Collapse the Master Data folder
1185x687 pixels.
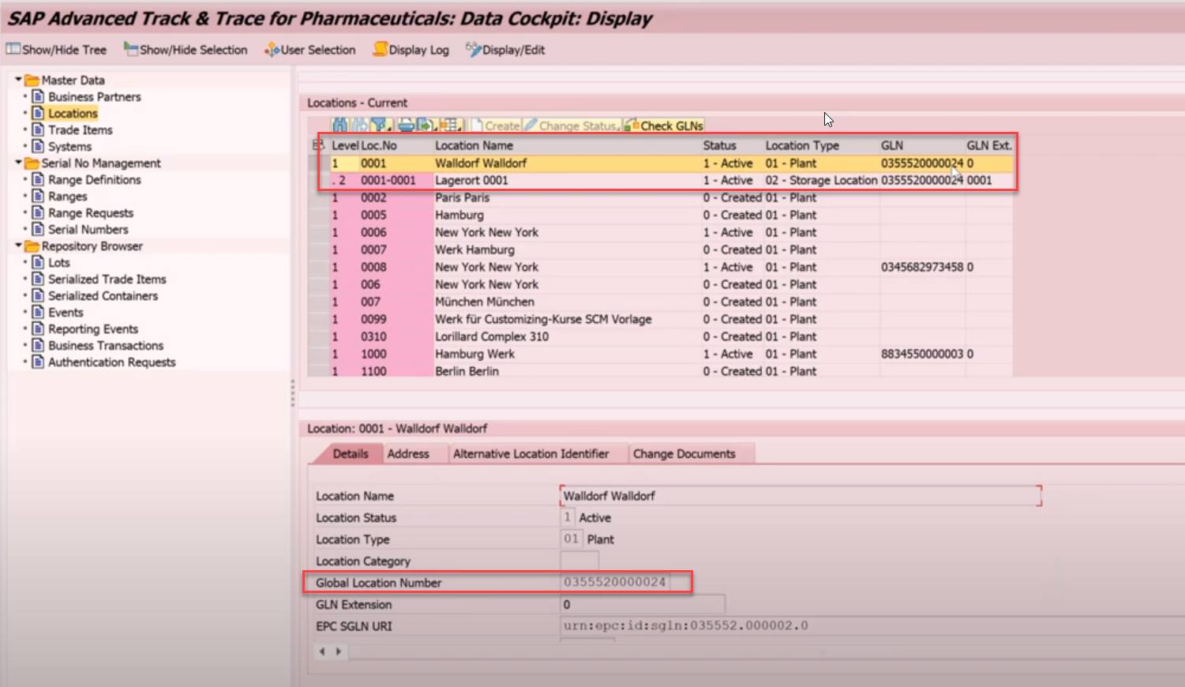(x=18, y=80)
